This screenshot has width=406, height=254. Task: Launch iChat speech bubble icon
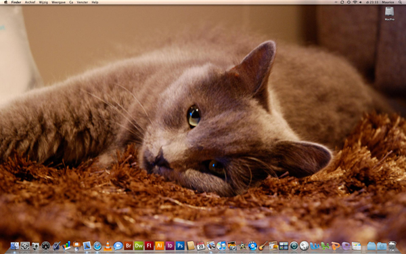[118, 245]
